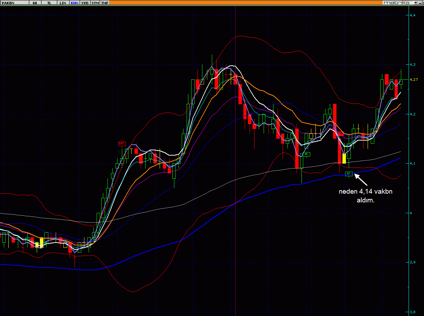The height and width of the screenshot is (316, 424).
Task: Toggle the KHN button in the header
Action: click(x=75, y=2)
